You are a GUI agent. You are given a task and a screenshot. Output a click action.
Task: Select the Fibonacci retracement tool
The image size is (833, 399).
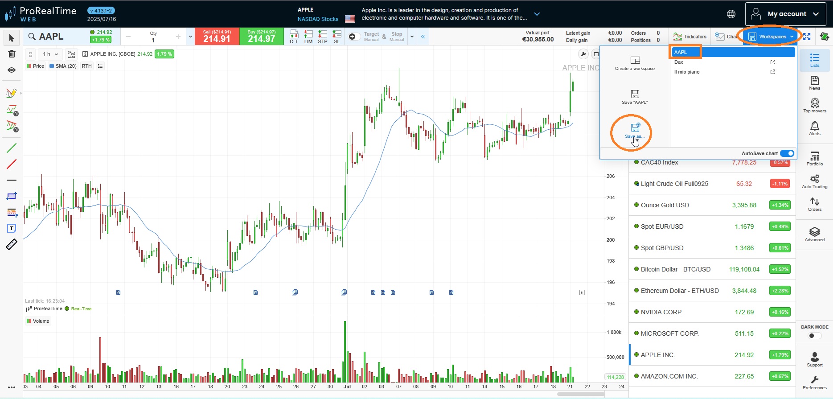(x=12, y=213)
